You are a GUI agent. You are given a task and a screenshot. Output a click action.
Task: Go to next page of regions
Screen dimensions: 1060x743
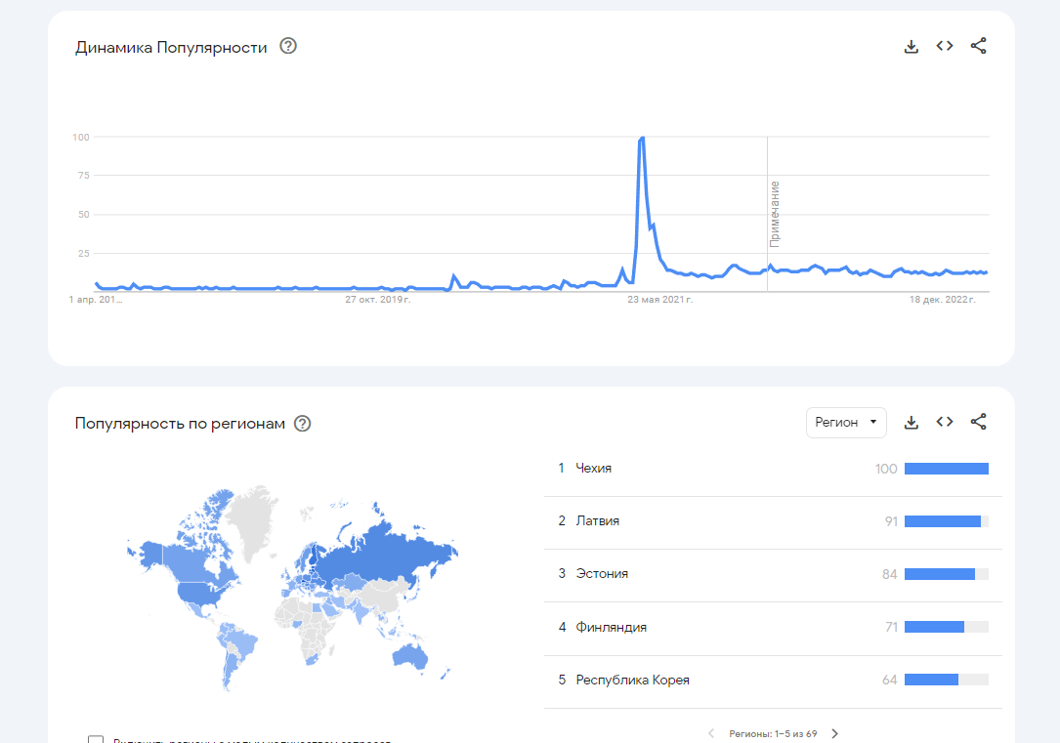[x=834, y=733]
